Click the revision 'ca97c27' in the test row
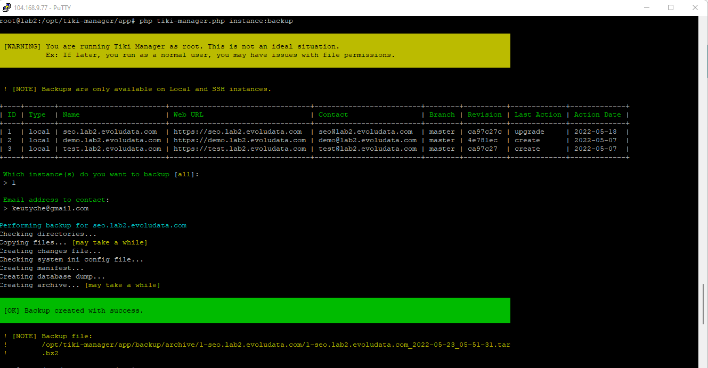The image size is (708, 368). click(x=483, y=149)
